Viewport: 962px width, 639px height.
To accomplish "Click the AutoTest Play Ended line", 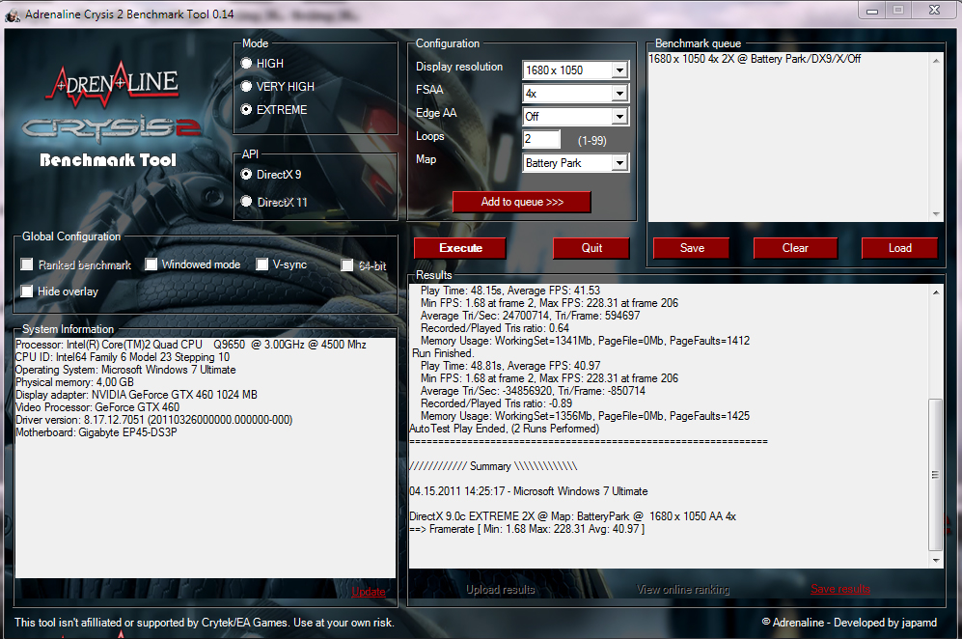I will click(x=505, y=429).
